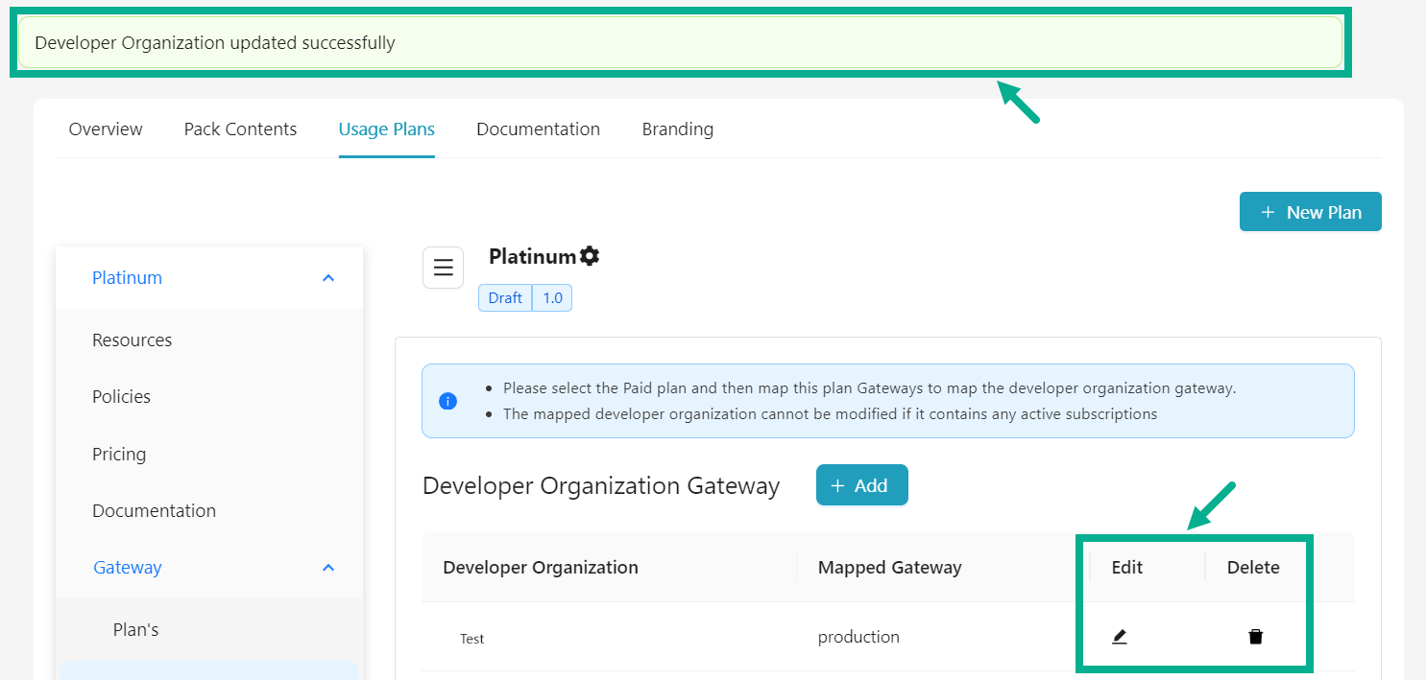1426x680 pixels.
Task: Open the Pack Contents tab
Action: pyautogui.click(x=240, y=129)
